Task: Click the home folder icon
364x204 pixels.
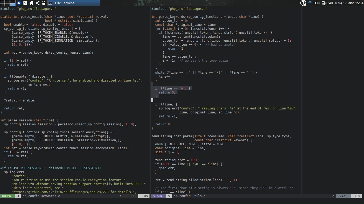Action: [x=31, y=3]
